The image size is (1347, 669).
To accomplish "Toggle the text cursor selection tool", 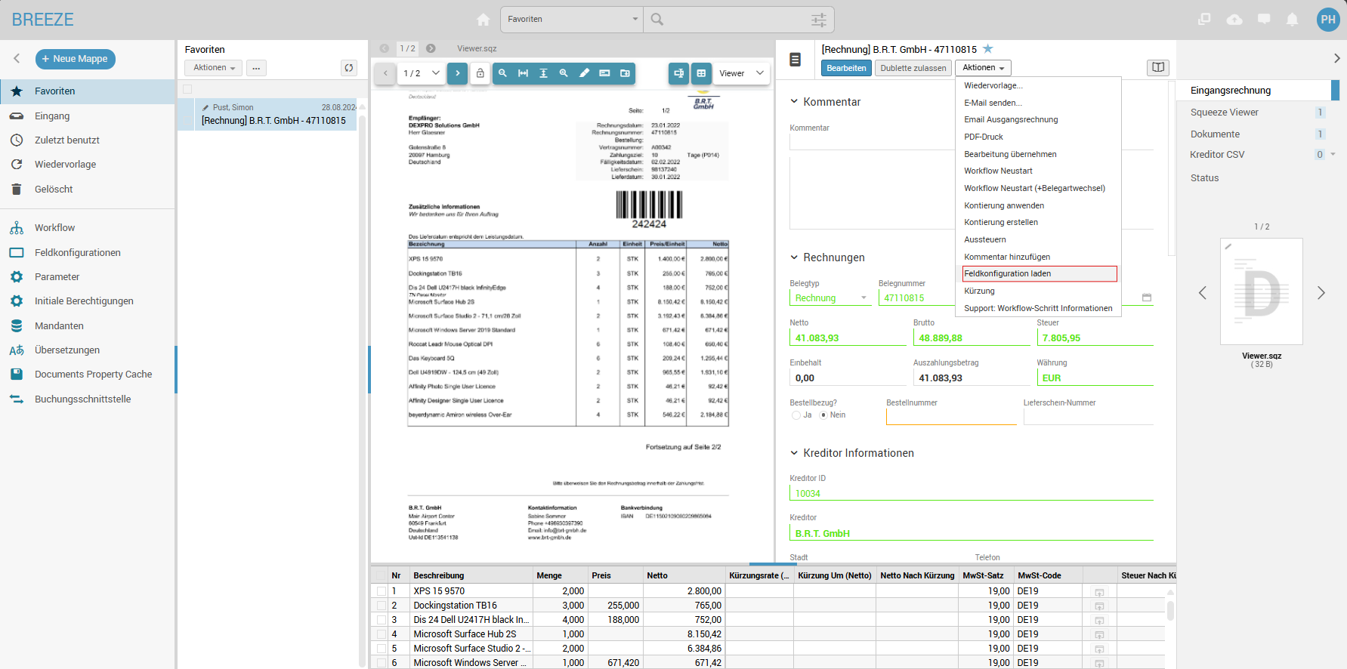I will pos(678,73).
